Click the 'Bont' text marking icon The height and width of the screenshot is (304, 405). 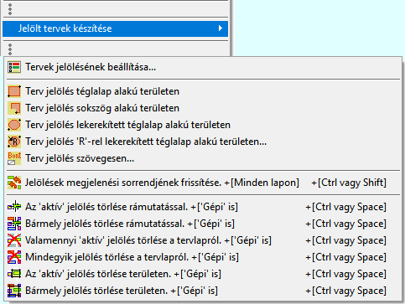(x=14, y=158)
